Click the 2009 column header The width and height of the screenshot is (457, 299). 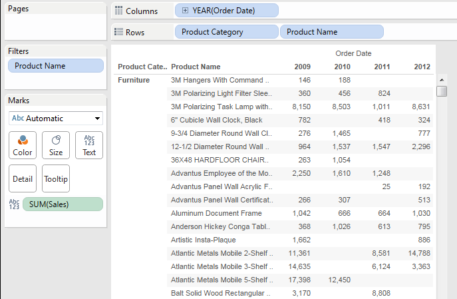coord(302,67)
